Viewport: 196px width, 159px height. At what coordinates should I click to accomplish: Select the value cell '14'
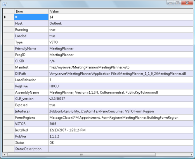click(121, 17)
